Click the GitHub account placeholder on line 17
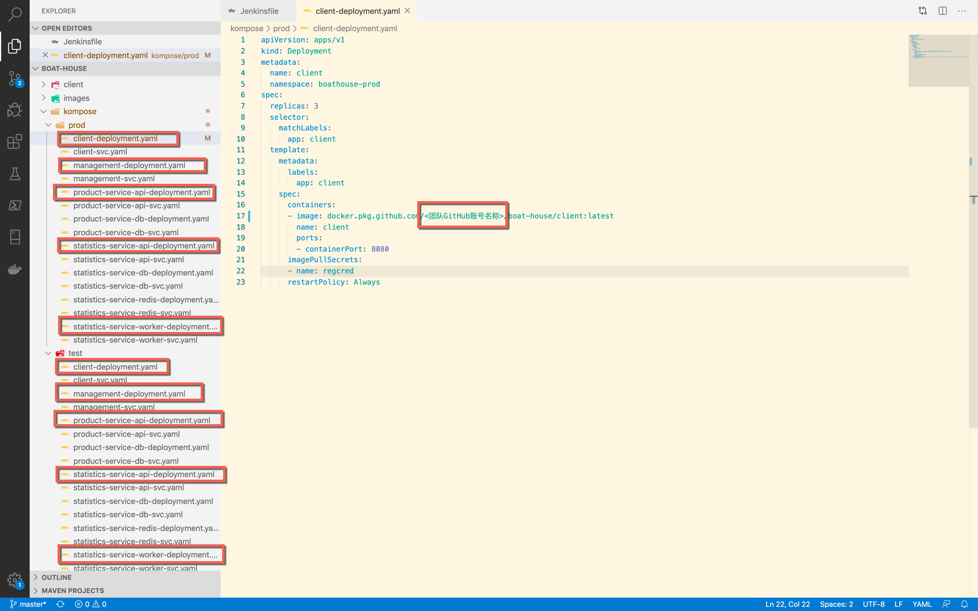This screenshot has height=611, width=978. (464, 216)
